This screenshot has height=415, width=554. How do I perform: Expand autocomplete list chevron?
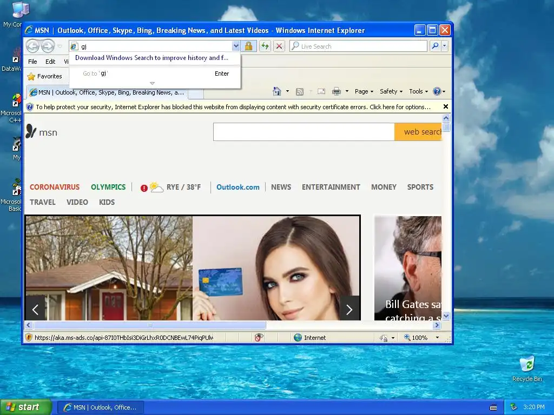152,84
